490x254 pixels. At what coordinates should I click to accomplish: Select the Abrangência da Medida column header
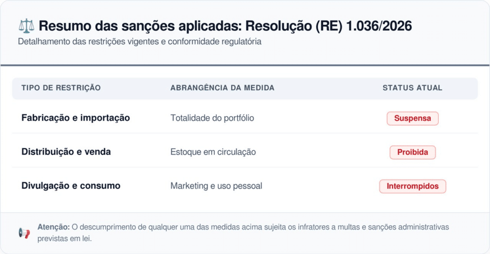pyautogui.click(x=222, y=88)
